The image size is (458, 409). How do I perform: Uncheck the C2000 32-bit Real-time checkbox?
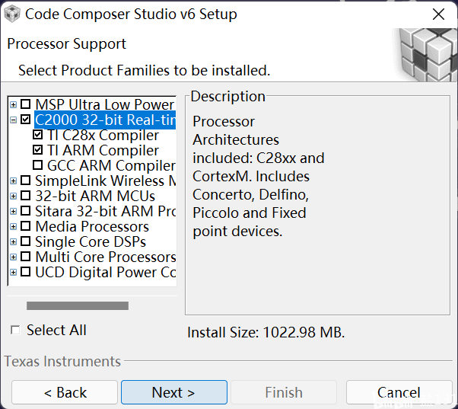[26, 120]
